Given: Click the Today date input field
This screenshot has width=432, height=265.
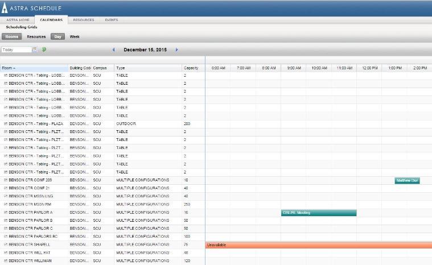Looking at the screenshot, I should click(16, 50).
